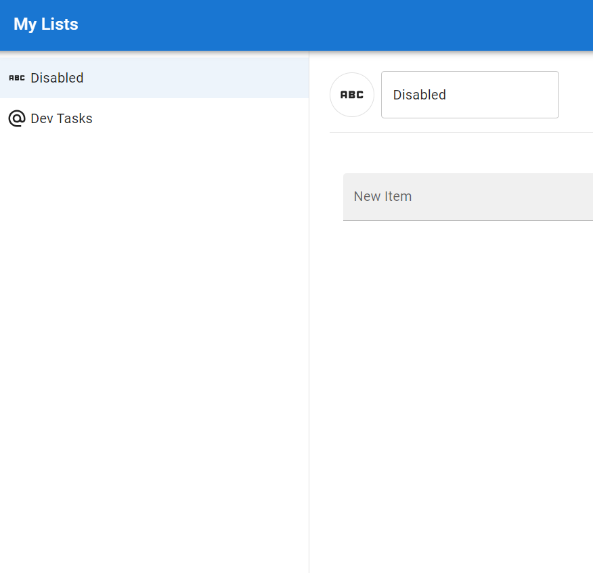Click the list name field containing Disabled

(x=470, y=95)
